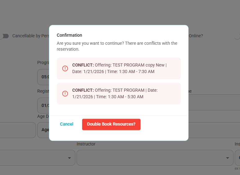Click the warning icon on first conflict
The height and width of the screenshot is (175, 240).
(x=65, y=68)
